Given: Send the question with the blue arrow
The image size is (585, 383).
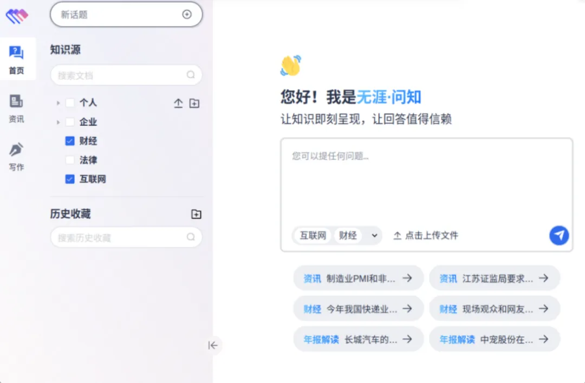Looking at the screenshot, I should click(559, 235).
